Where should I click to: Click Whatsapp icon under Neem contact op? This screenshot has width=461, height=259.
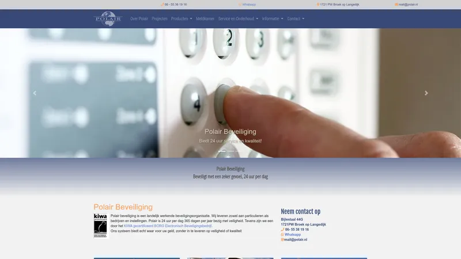pyautogui.click(x=282, y=235)
